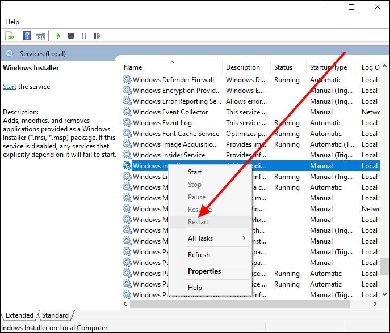390x333 pixels.
Task: Click the Show/Hide Action Pane toolbar icon
Action: (x=40, y=36)
